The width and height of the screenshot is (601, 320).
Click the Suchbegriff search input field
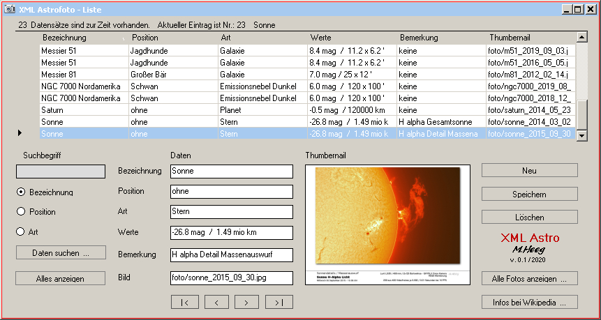pos(61,172)
